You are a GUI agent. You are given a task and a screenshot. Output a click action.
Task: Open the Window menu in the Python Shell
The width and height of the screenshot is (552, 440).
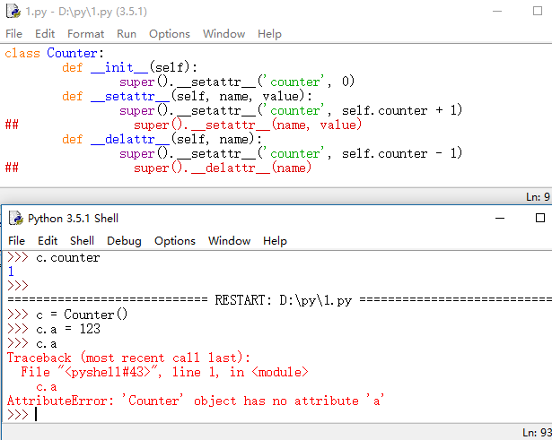click(229, 240)
